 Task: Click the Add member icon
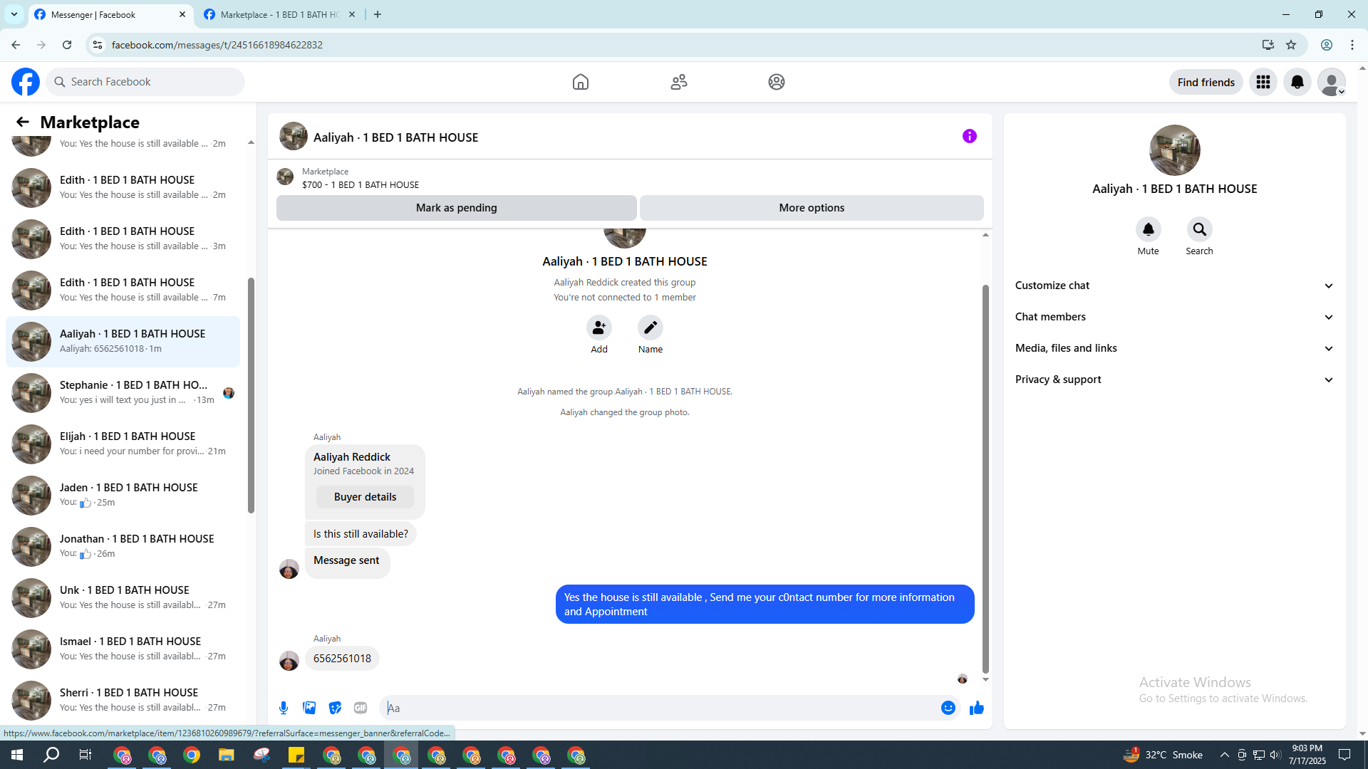599,328
